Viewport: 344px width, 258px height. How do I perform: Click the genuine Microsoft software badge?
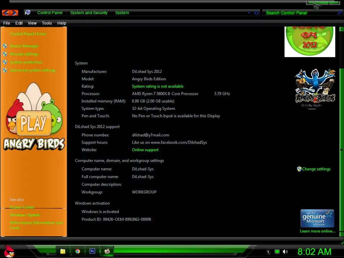pyautogui.click(x=317, y=218)
